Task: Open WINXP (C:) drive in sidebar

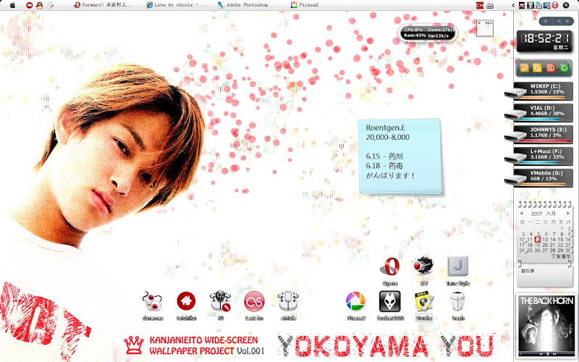Action: (x=544, y=89)
